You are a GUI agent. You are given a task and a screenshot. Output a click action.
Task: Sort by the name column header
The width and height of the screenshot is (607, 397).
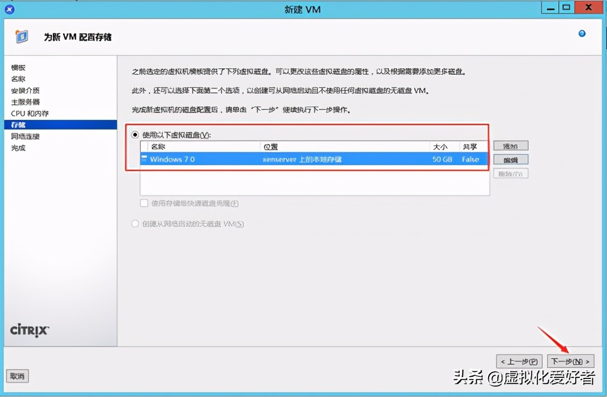tap(204, 147)
